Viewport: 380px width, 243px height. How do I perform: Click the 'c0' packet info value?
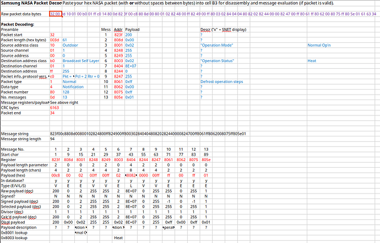tap(52, 76)
